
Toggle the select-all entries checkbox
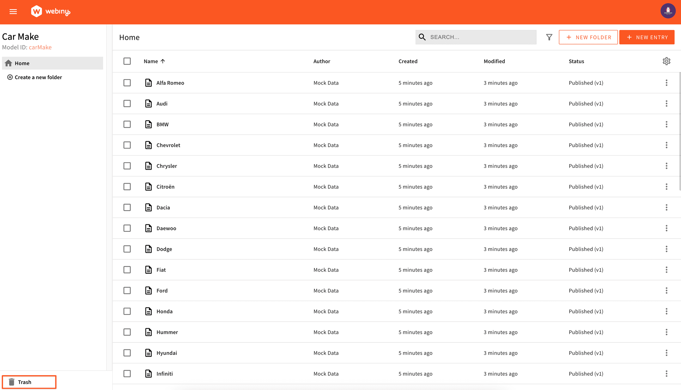click(x=127, y=61)
